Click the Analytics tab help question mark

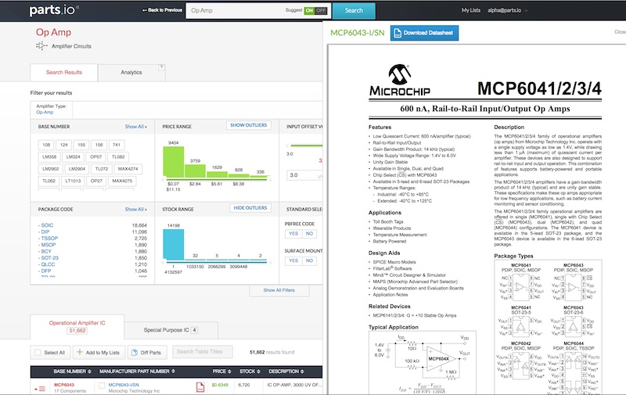161,67
